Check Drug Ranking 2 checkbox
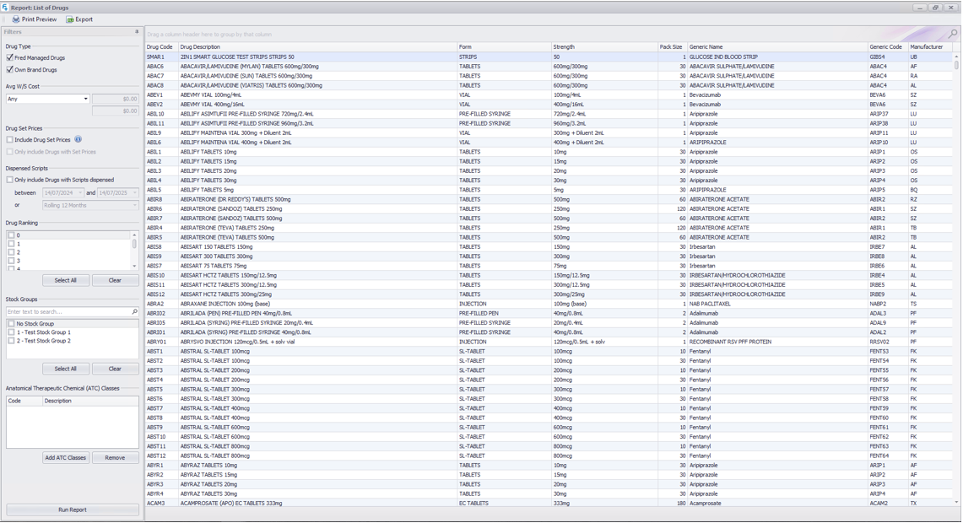 point(11,252)
